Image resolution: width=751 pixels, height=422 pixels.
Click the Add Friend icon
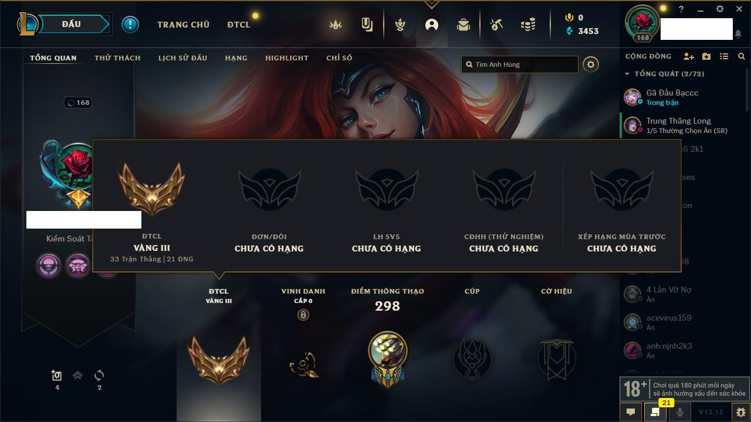[689, 56]
